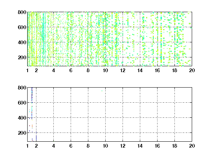This screenshot has width=212, height=159.
Task: Click the 600 y-axis label of upper plot
Action: pos(22,27)
